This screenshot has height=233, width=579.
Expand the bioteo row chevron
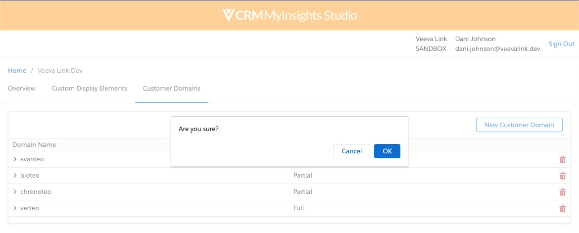coord(15,176)
